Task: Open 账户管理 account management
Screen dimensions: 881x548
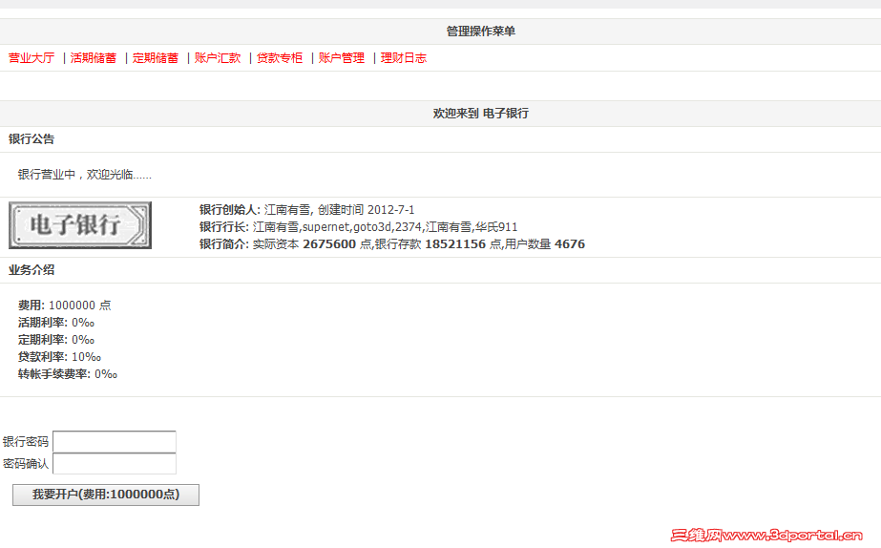Action: pos(342,58)
